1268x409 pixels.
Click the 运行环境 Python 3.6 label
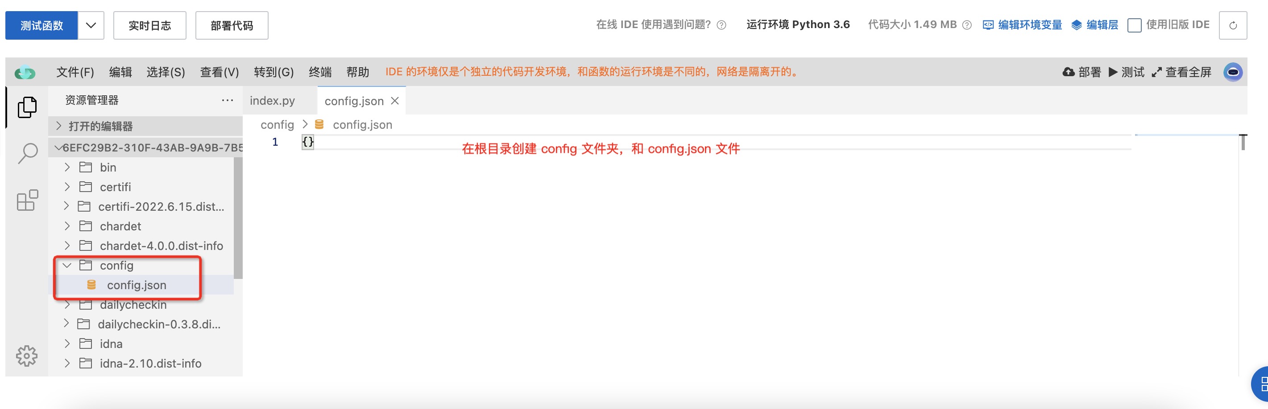[x=798, y=25]
